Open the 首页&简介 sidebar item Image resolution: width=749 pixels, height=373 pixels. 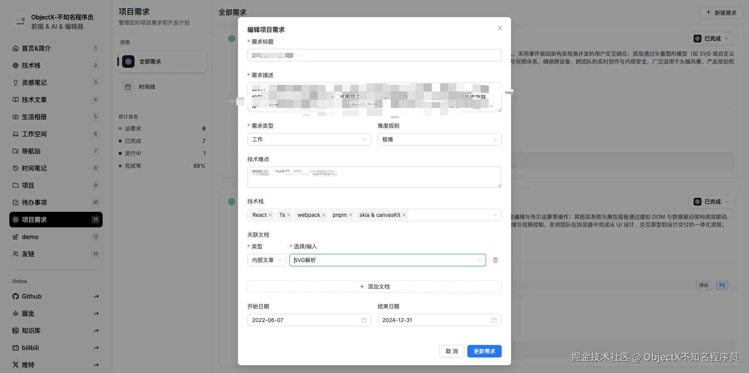[56, 48]
